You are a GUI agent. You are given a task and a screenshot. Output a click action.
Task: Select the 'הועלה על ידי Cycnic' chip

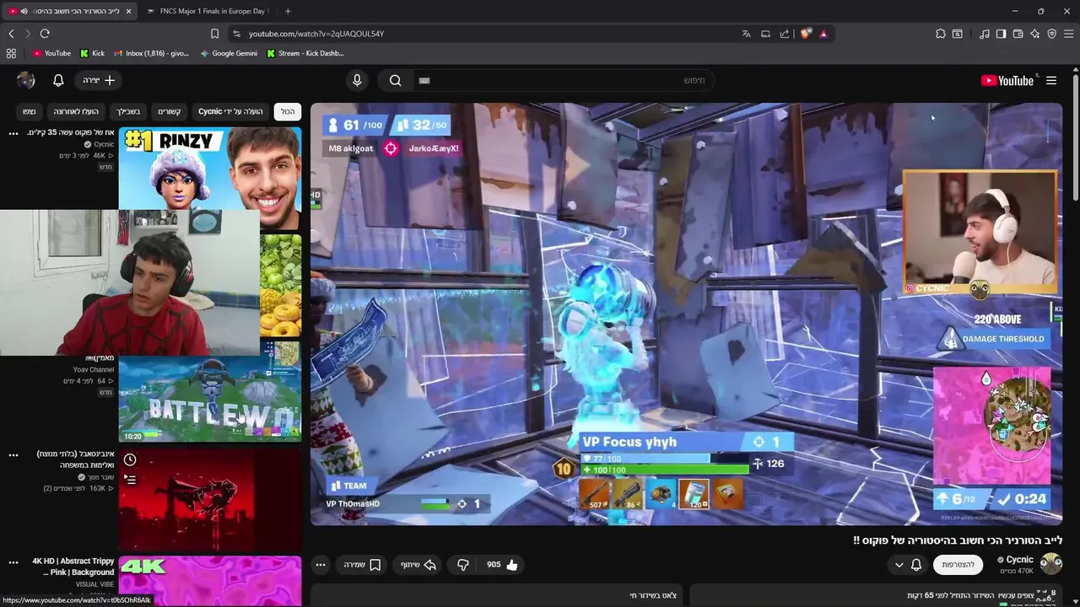click(230, 111)
